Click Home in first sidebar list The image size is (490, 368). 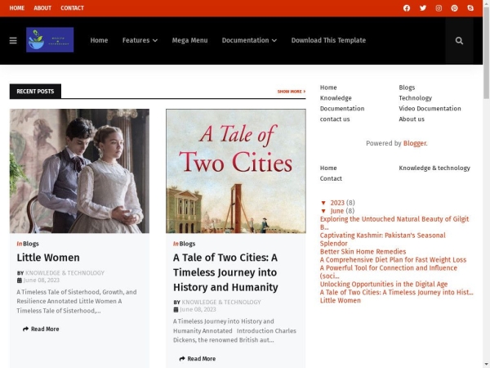[x=328, y=88]
